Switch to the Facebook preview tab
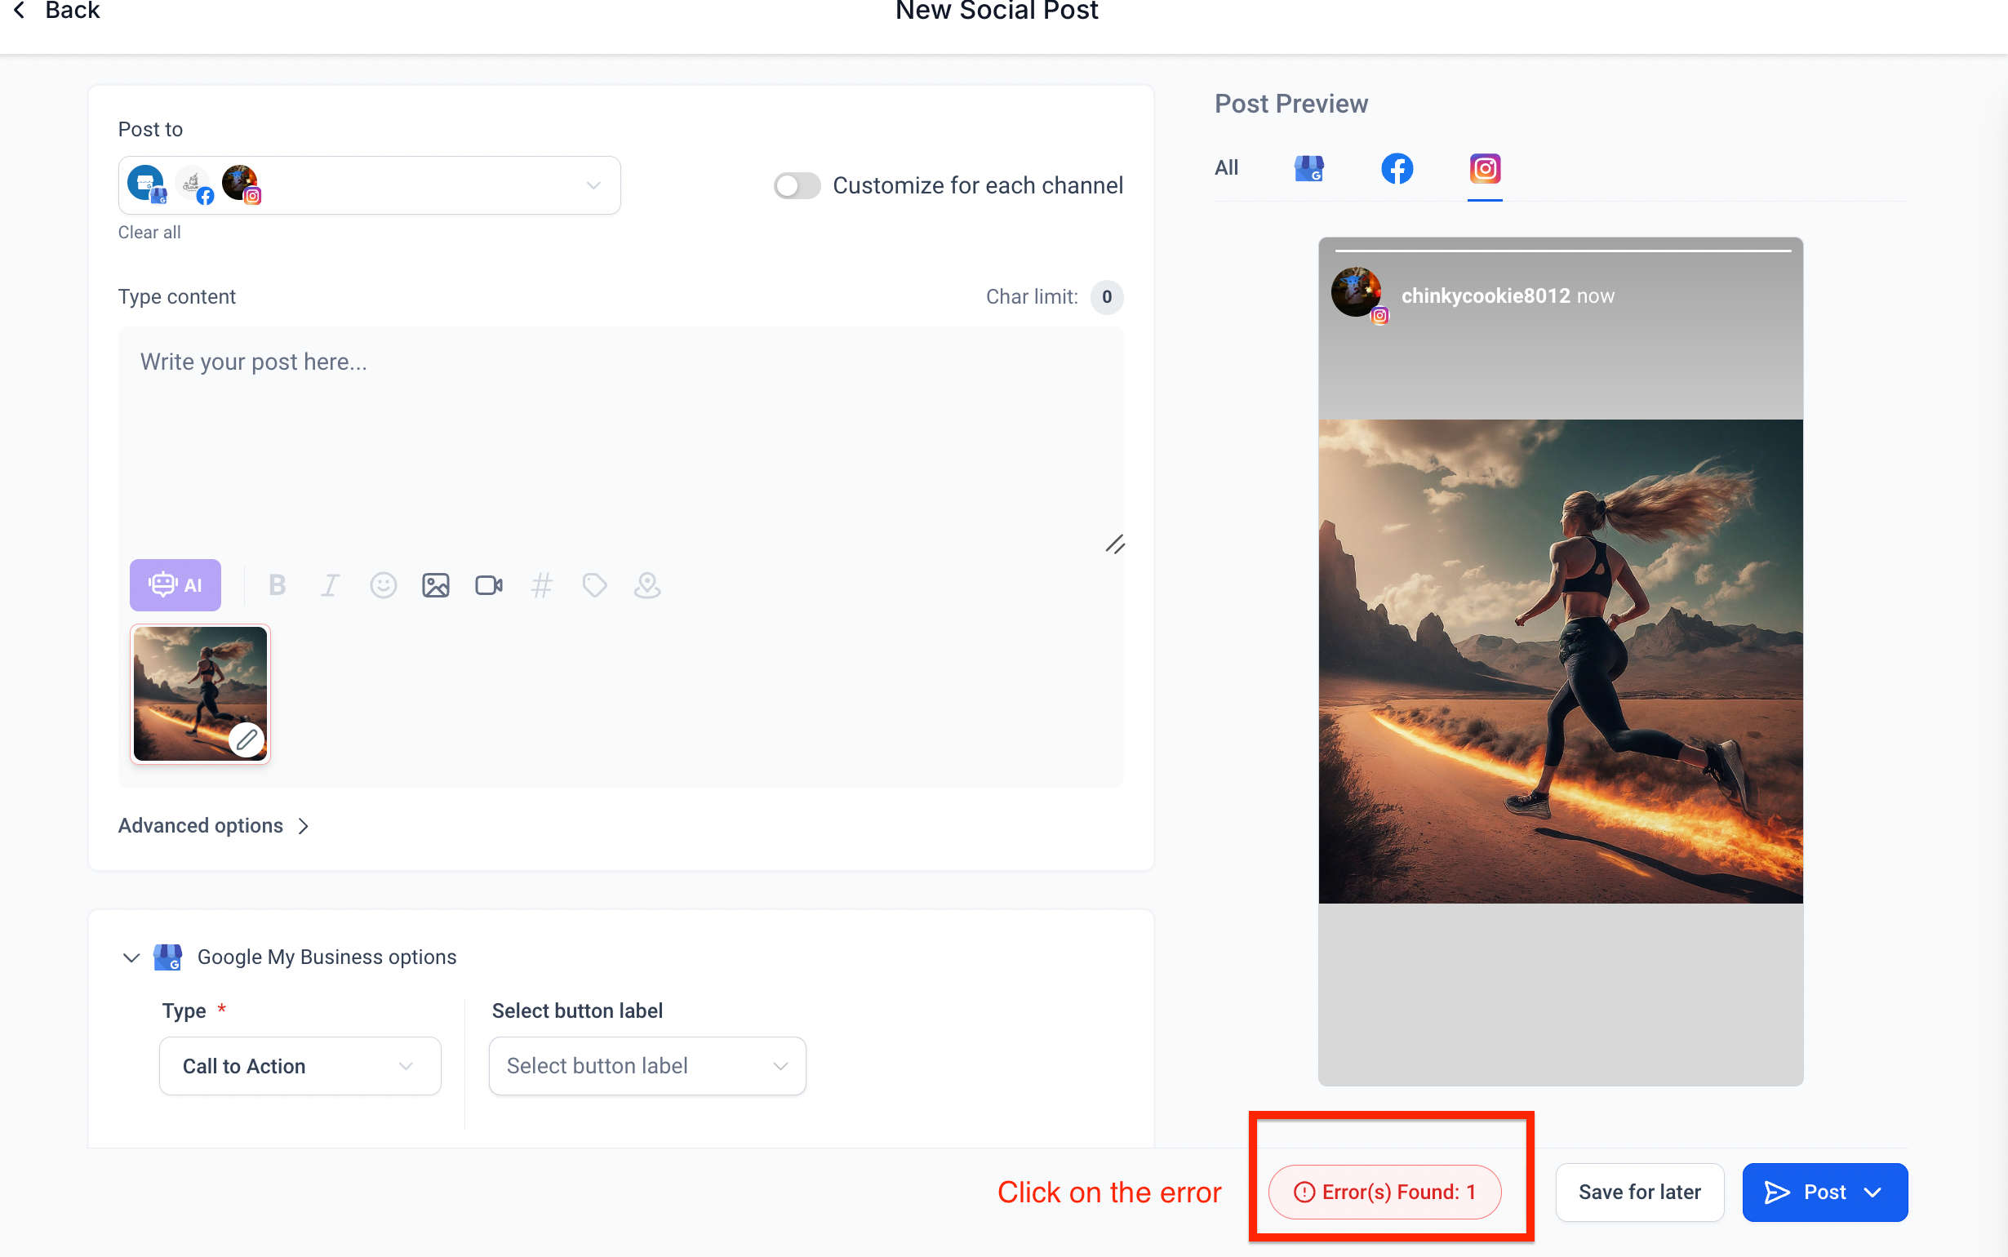Screen dimensions: 2008x1257 click(1396, 168)
